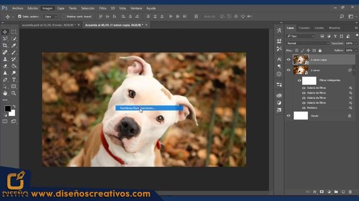The width and height of the screenshot is (359, 201).
Task: Open the workspace switcher in options bar
Action: 351,16
